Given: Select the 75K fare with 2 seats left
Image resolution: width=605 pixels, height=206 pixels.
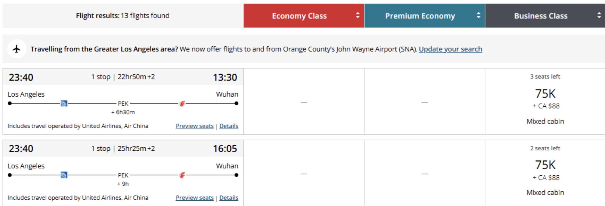Looking at the screenshot, I should pos(545,173).
